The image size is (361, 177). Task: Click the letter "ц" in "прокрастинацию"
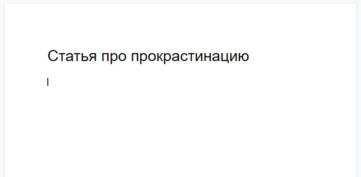226,57
